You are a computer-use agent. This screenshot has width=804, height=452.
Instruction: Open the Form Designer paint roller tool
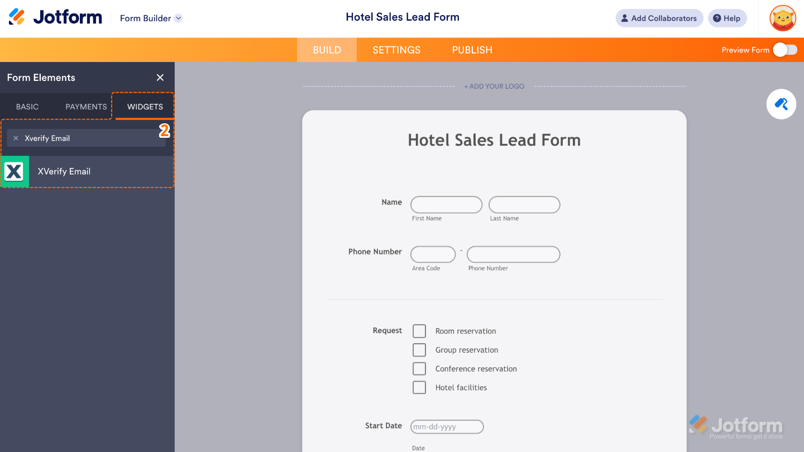point(781,104)
